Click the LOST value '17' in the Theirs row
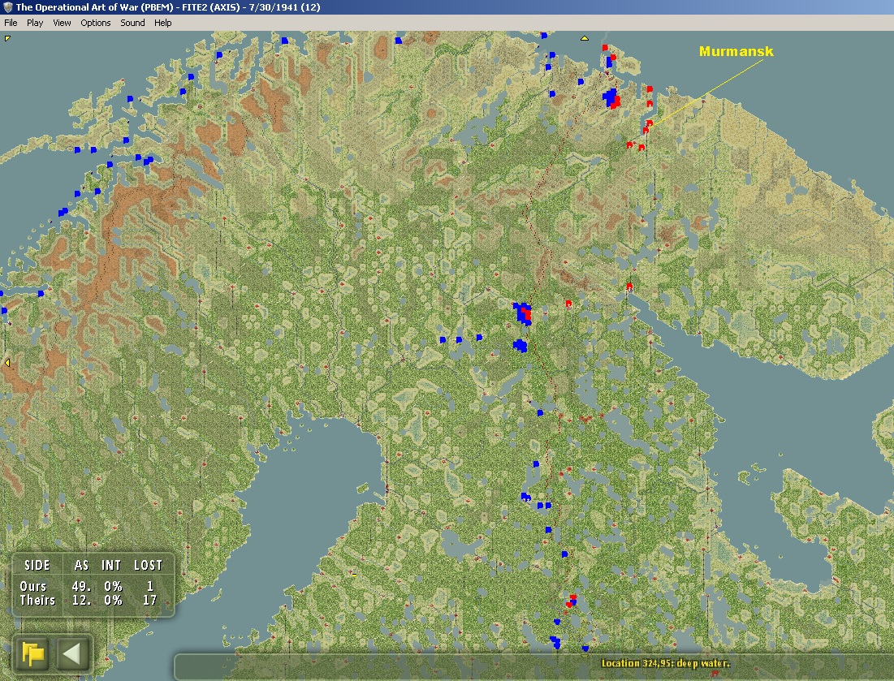The image size is (894, 681). click(149, 600)
